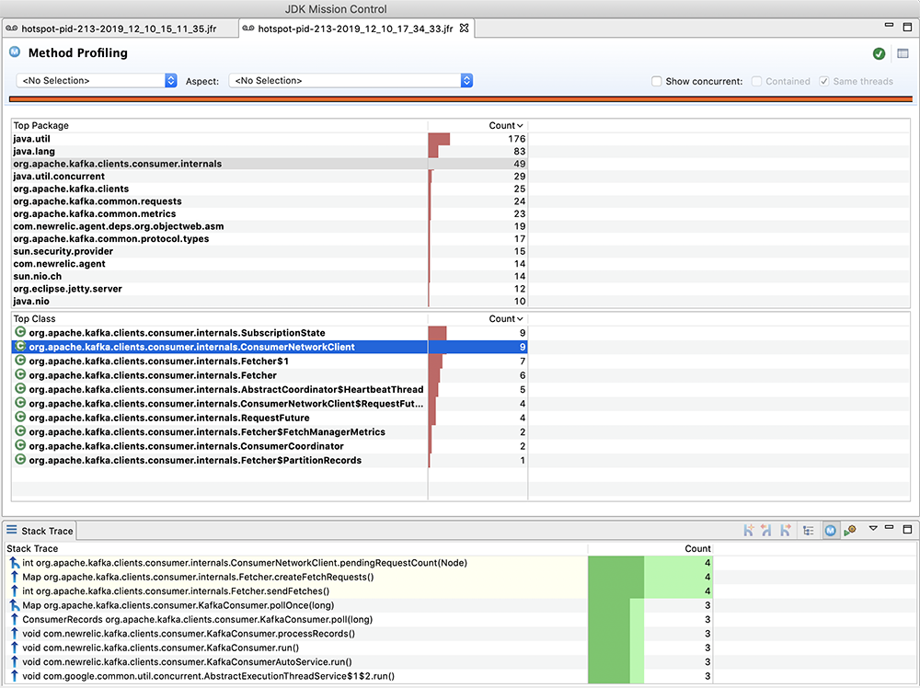Open the view menu triangle in Stack Trace toolbar
920x688 pixels.
point(873,530)
